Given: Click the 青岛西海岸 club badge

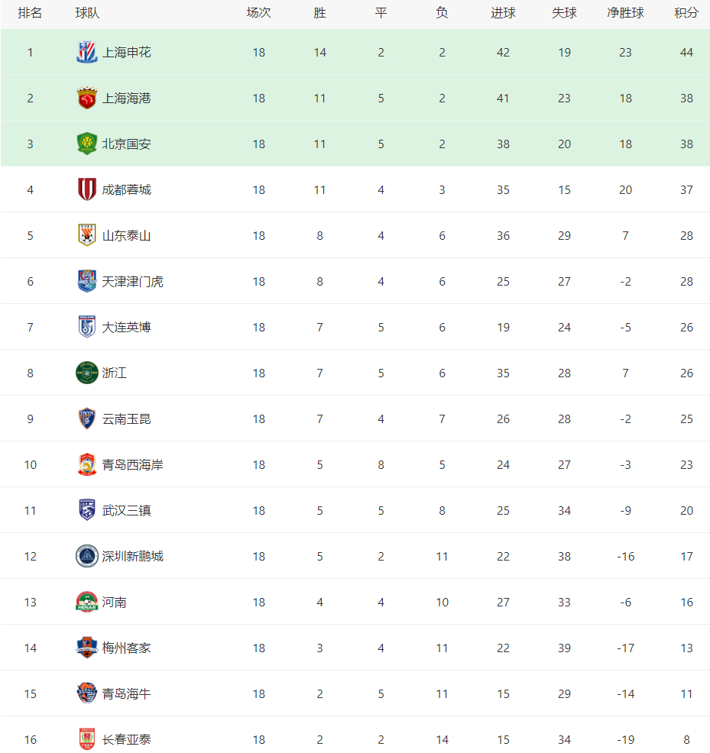Looking at the screenshot, I should click(x=87, y=464).
